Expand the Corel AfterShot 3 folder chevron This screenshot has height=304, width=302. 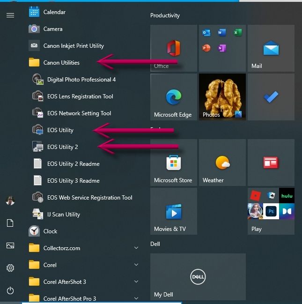[x=136, y=282]
